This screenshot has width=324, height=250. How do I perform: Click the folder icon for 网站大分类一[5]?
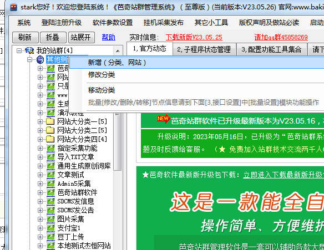[50, 121]
